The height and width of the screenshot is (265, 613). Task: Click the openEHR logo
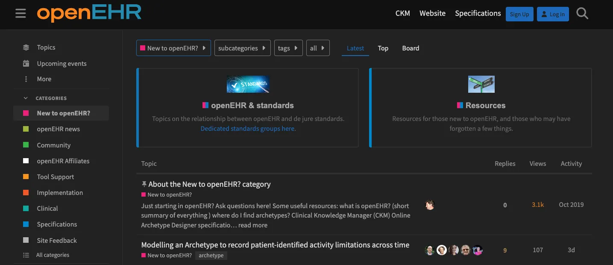click(89, 13)
